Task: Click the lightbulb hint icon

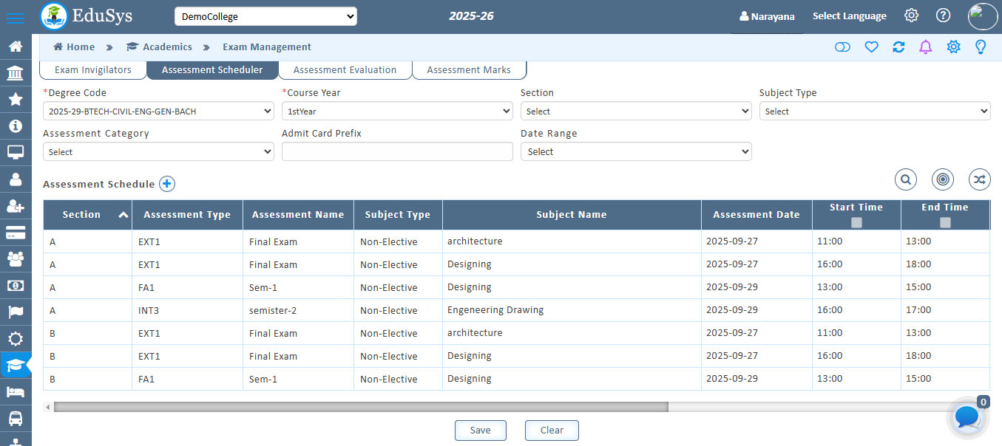Action: click(x=981, y=47)
